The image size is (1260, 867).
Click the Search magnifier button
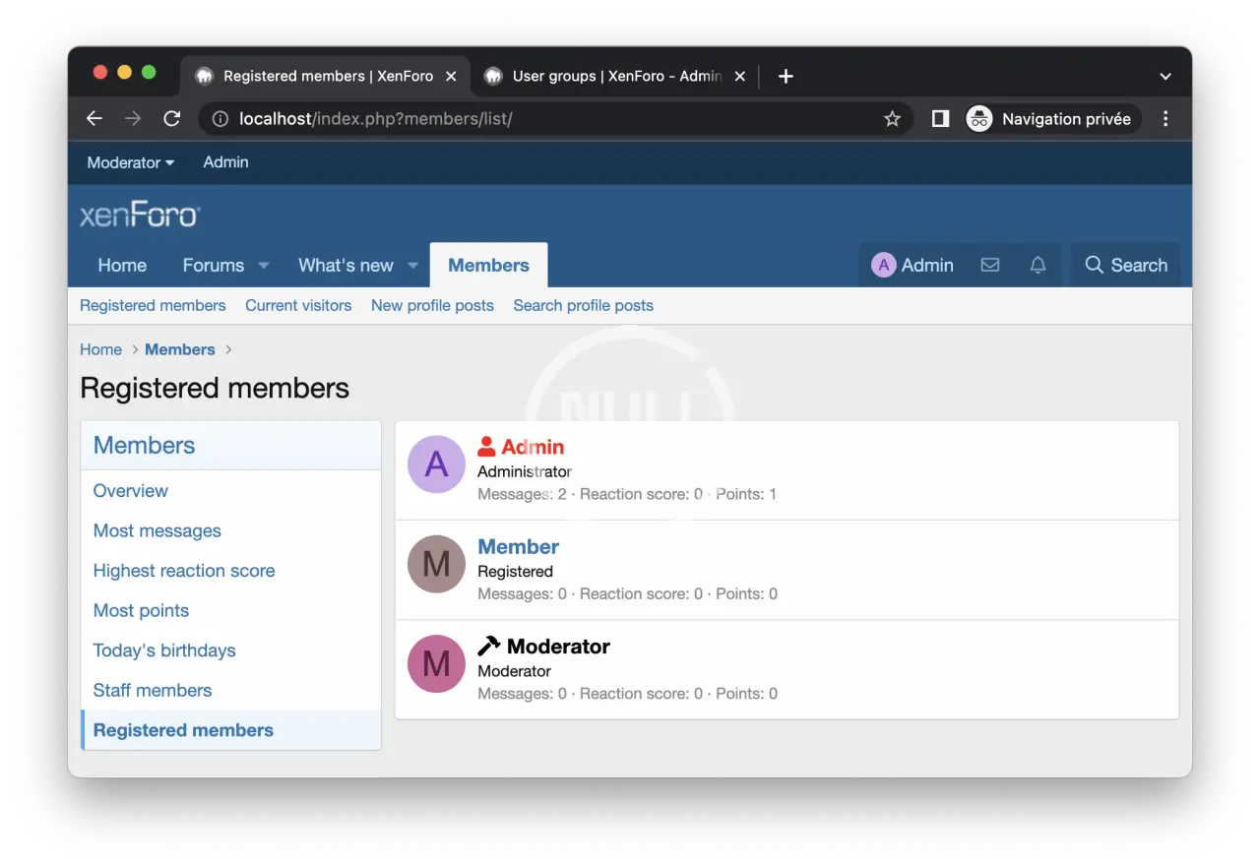(1125, 266)
